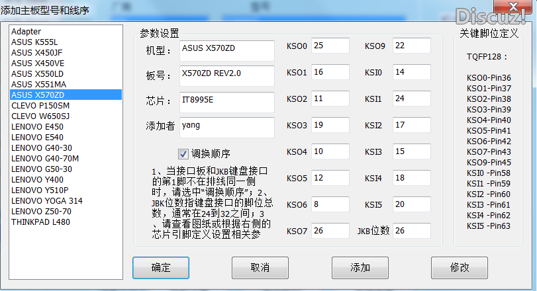This screenshot has height=291, width=537.
Task: Click the KSO7 value field
Action: 330,231
